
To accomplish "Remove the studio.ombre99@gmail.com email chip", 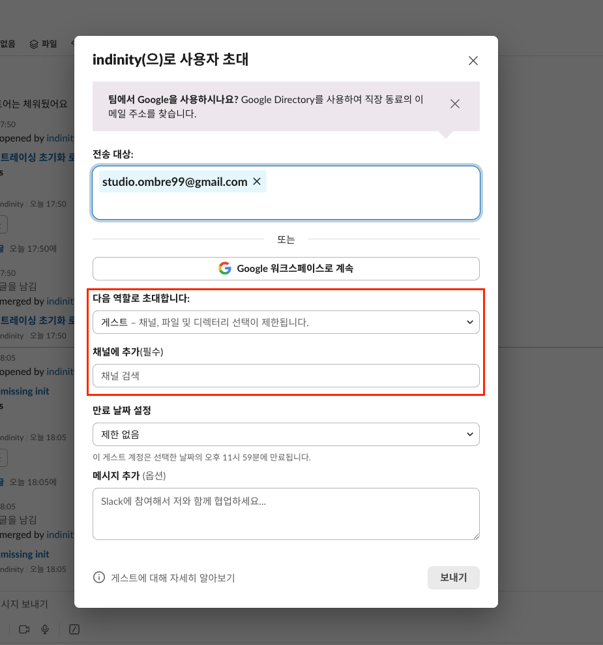I will 257,182.
